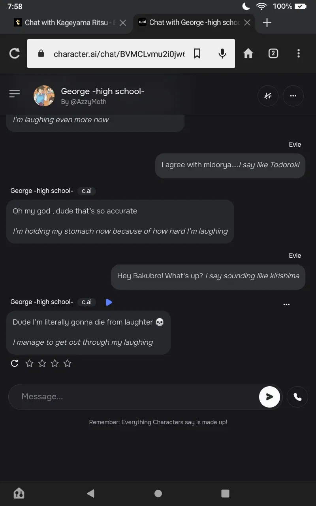The image size is (316, 506).
Task: Go to the browser home page
Action: [248, 53]
